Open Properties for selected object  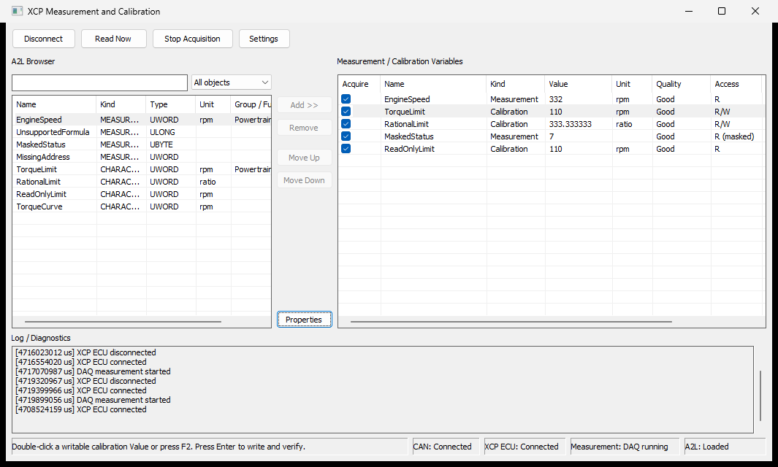[x=304, y=320]
